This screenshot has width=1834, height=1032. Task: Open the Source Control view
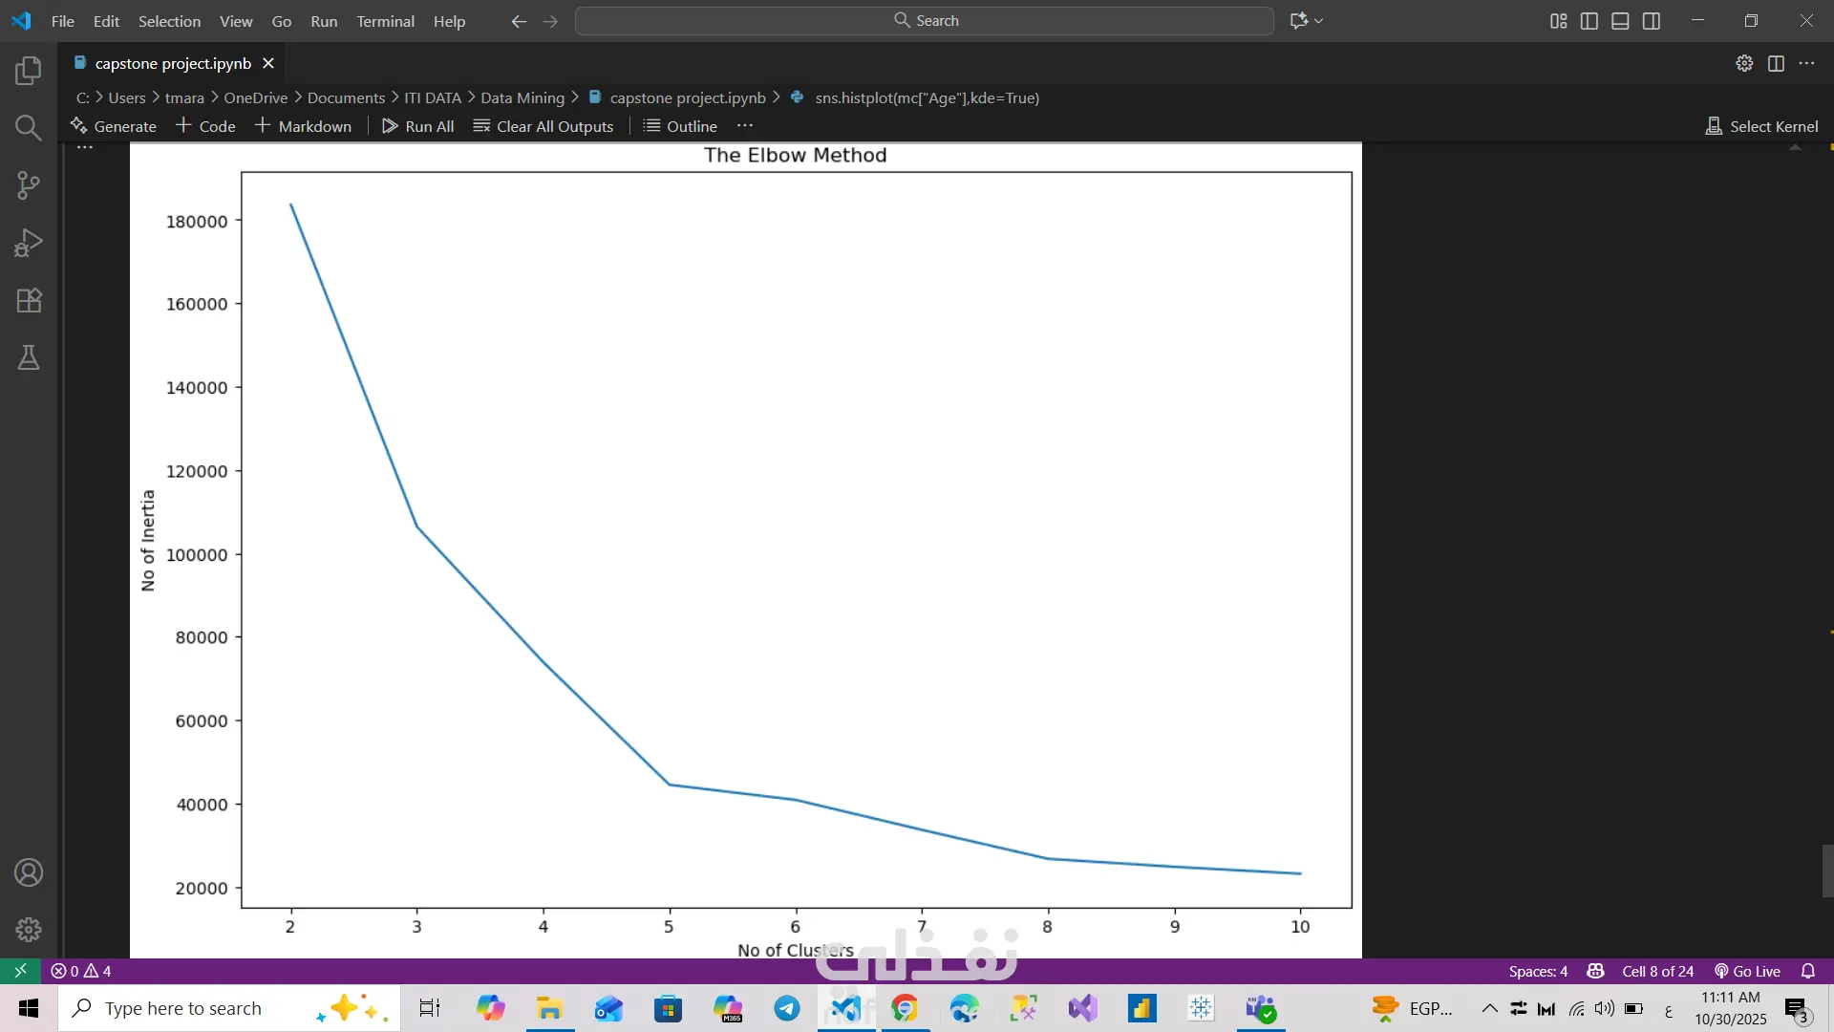click(29, 185)
